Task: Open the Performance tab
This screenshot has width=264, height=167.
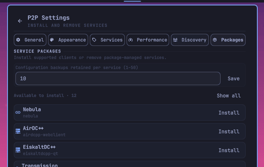Action: coord(148,40)
